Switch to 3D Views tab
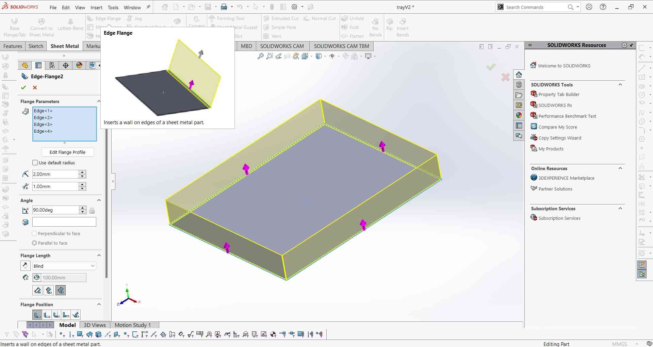 (x=95, y=325)
